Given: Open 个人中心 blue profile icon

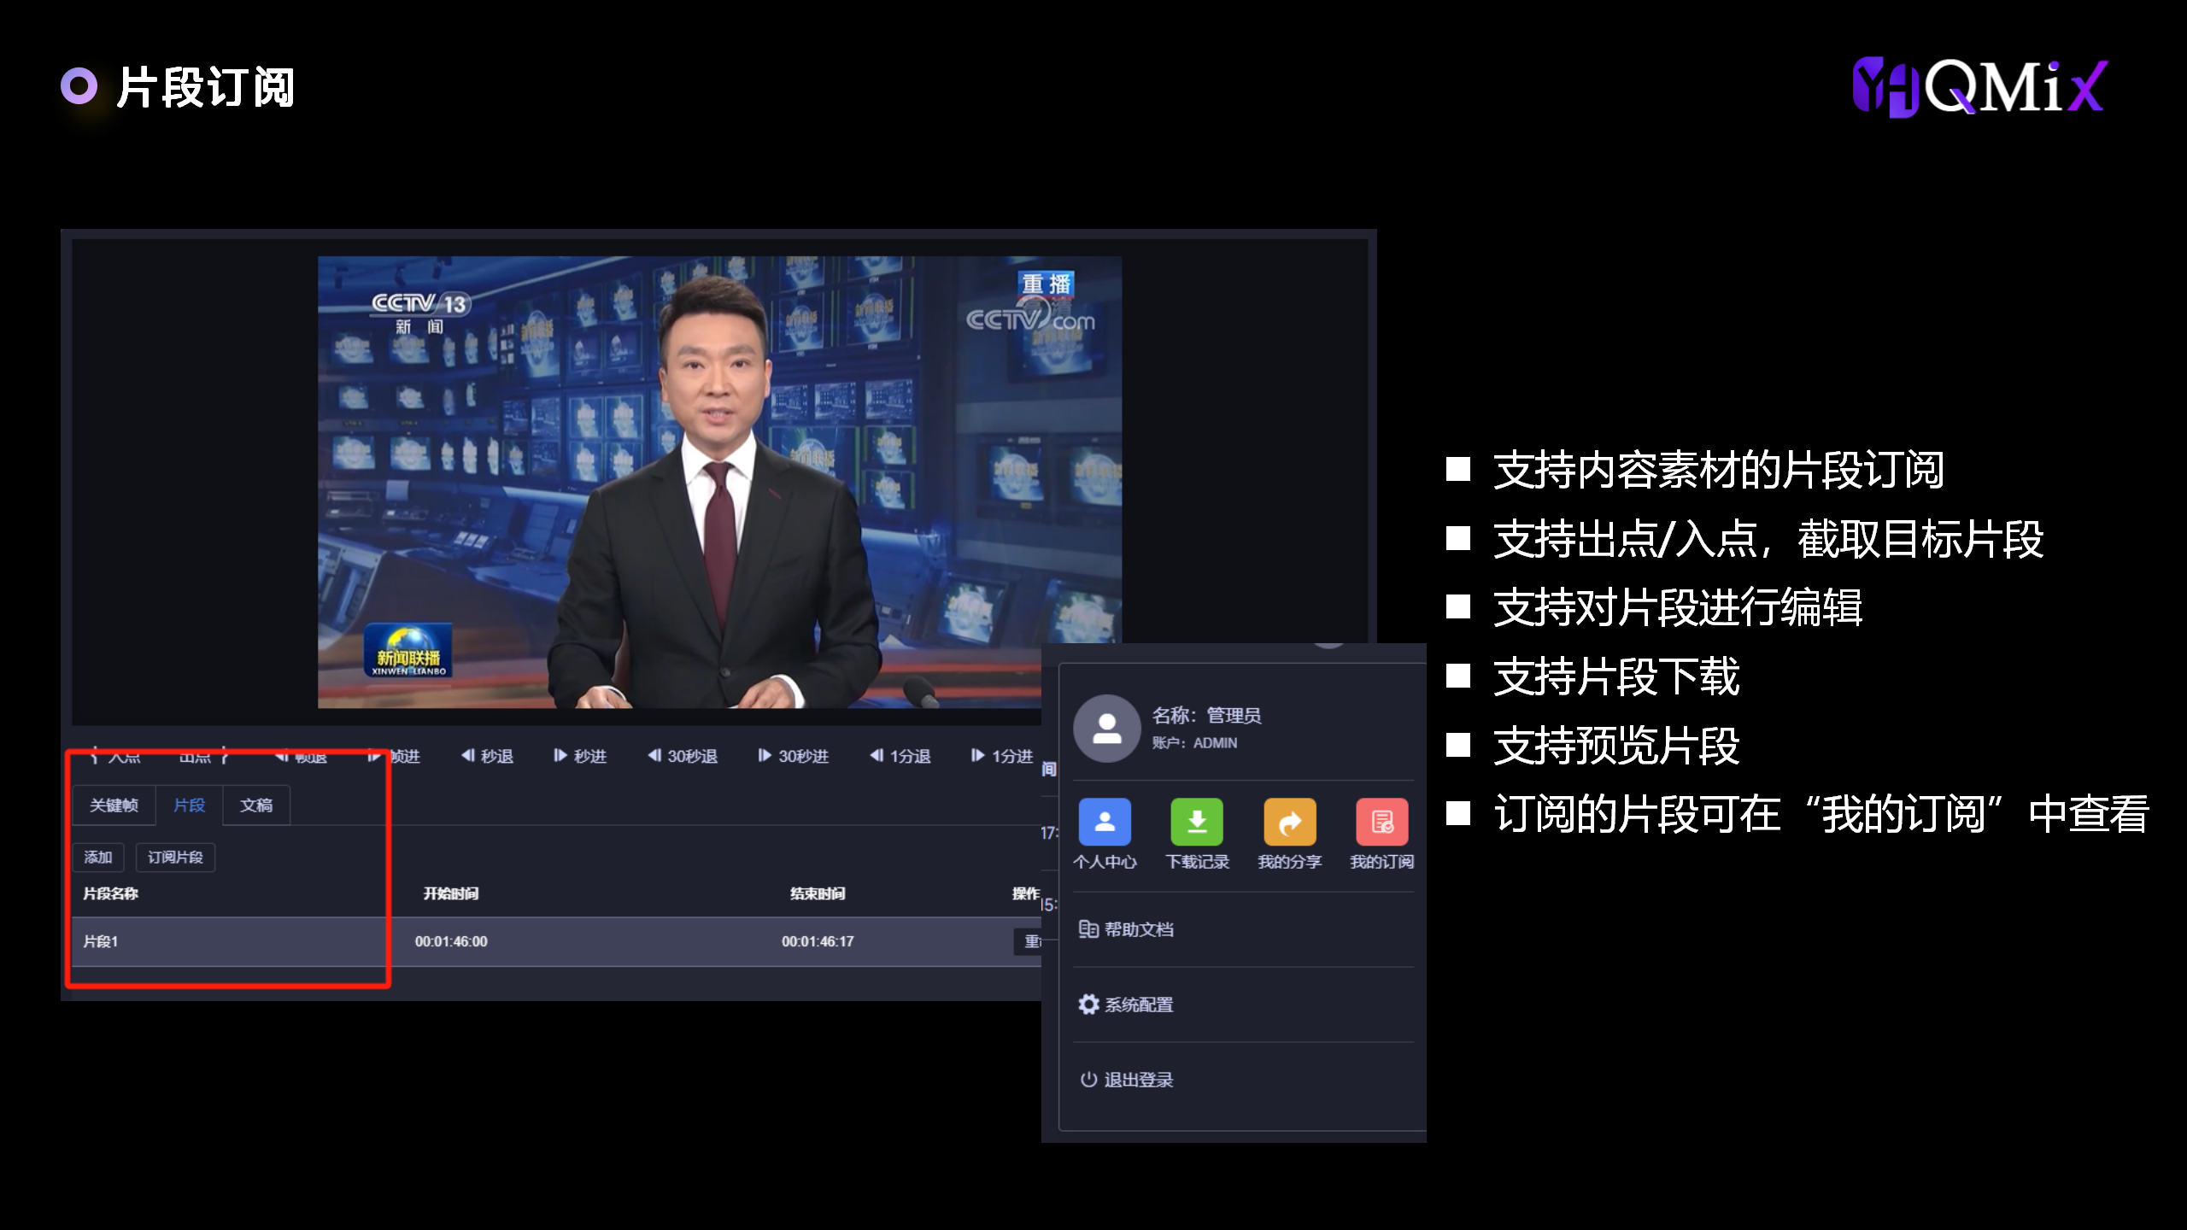Looking at the screenshot, I should (1105, 822).
